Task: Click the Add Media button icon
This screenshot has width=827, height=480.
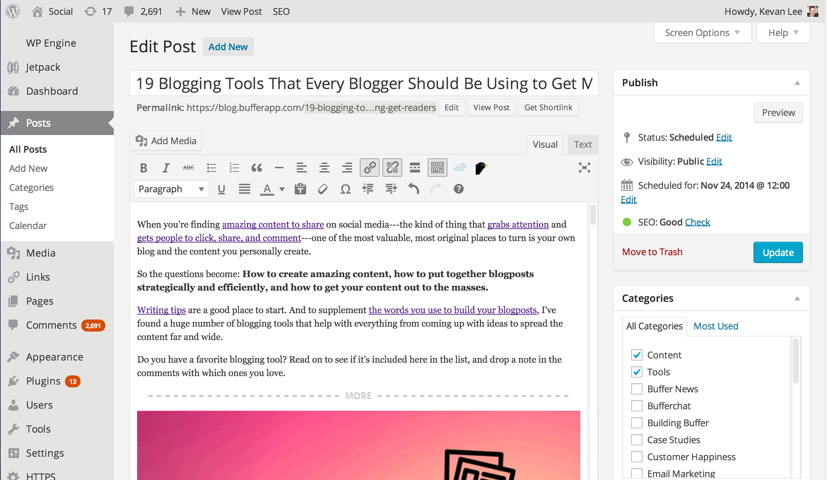Action: click(x=141, y=141)
